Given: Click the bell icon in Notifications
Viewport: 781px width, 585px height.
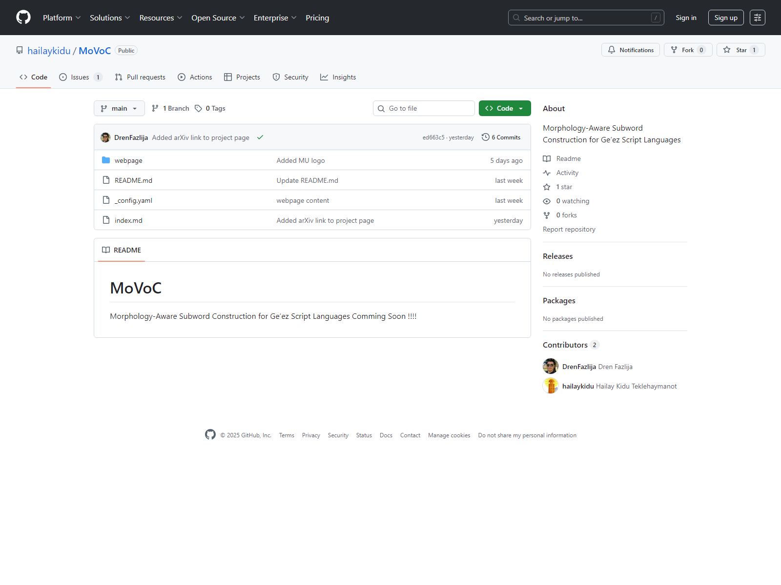Looking at the screenshot, I should [x=612, y=50].
